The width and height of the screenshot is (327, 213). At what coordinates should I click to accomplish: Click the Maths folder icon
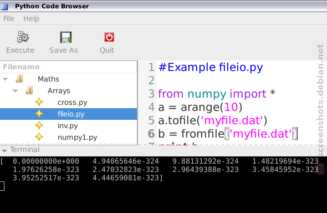coord(19,79)
